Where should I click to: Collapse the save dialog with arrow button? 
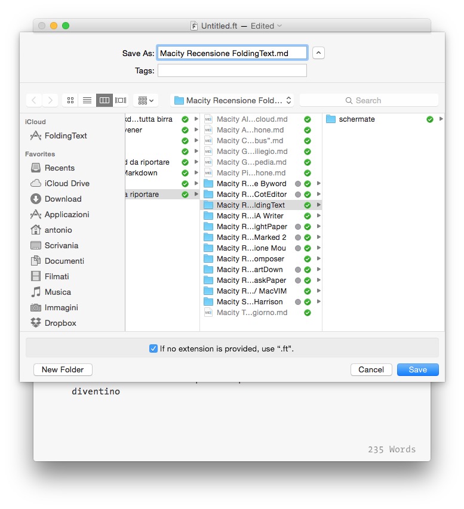(x=318, y=53)
